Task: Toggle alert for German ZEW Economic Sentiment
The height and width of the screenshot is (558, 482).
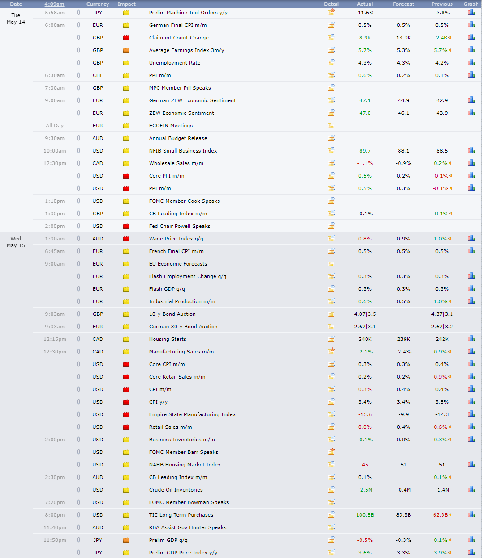Action: [78, 100]
